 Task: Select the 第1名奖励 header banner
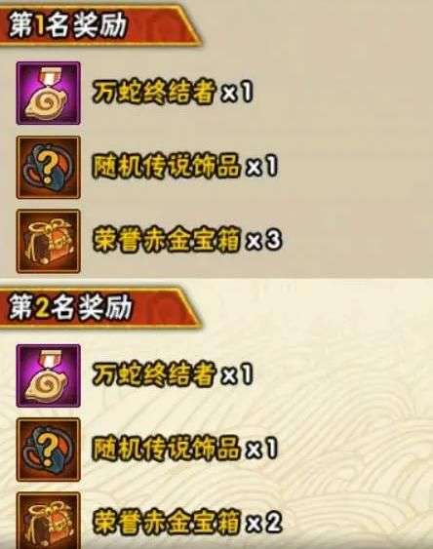pos(99,25)
